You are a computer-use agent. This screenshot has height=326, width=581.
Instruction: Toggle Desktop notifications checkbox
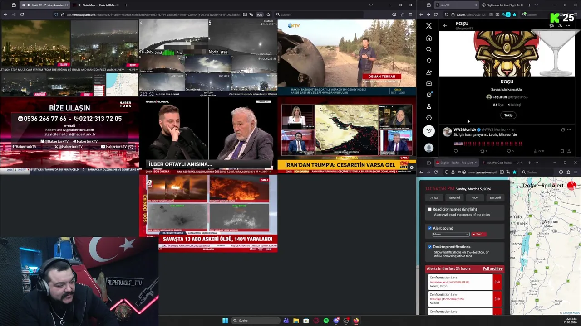click(x=430, y=247)
